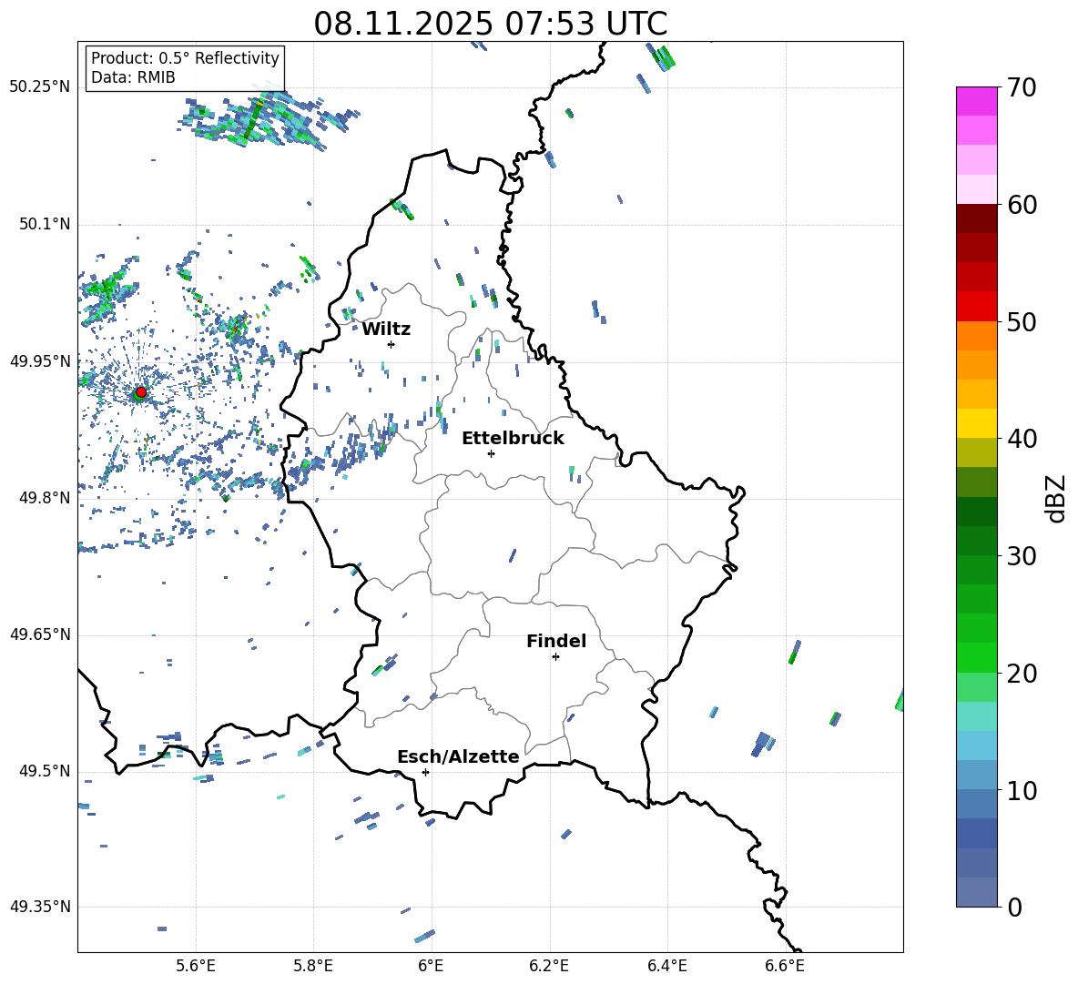Viewport: 1078px width, 984px height.
Task: Click the magenta 70 dBZ color band
Action: [x=977, y=101]
